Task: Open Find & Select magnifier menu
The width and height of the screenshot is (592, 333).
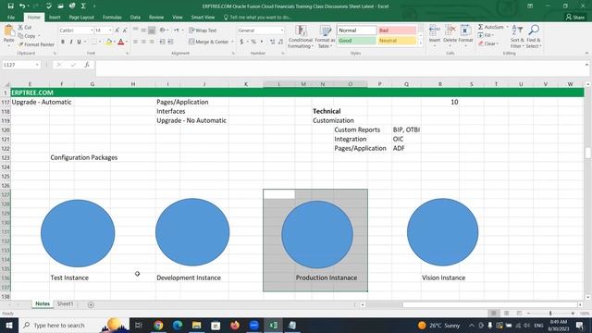Action: 534,36
